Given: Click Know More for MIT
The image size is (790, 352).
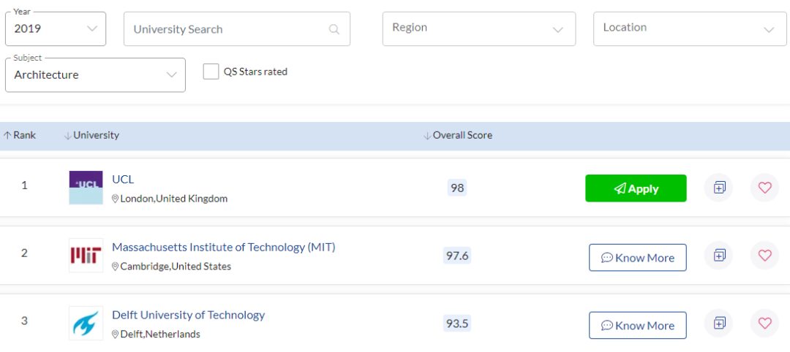Looking at the screenshot, I should click(638, 258).
